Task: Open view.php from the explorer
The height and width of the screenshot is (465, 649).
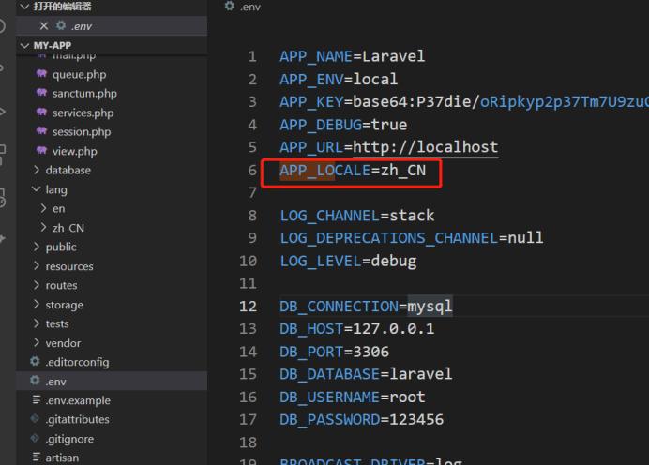Action: coord(74,152)
